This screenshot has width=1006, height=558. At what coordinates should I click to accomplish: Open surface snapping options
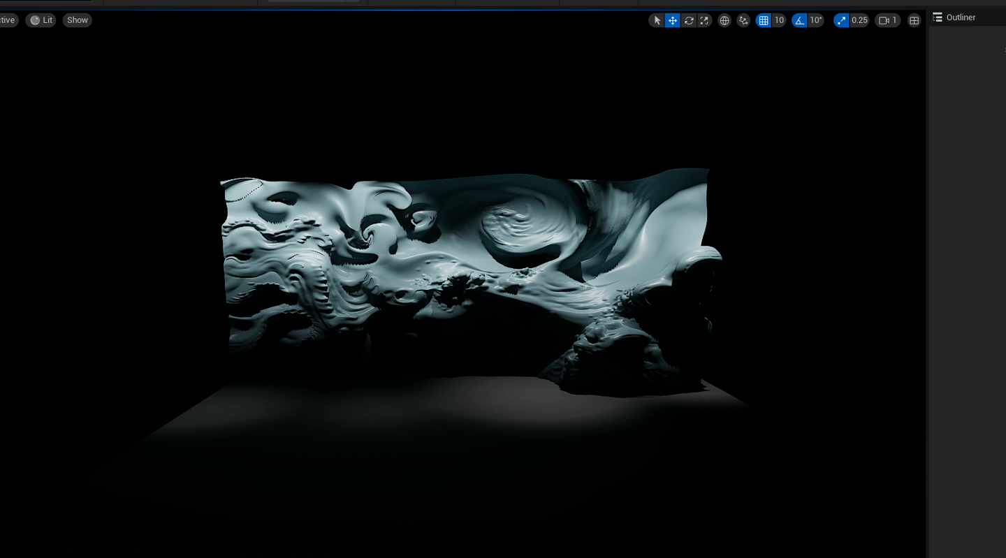(x=743, y=20)
